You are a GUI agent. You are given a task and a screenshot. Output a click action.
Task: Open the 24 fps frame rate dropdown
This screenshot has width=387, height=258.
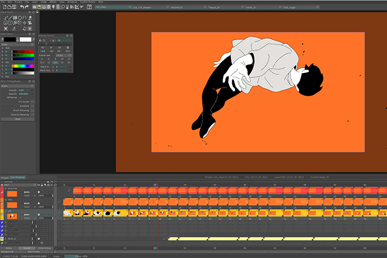63,55
